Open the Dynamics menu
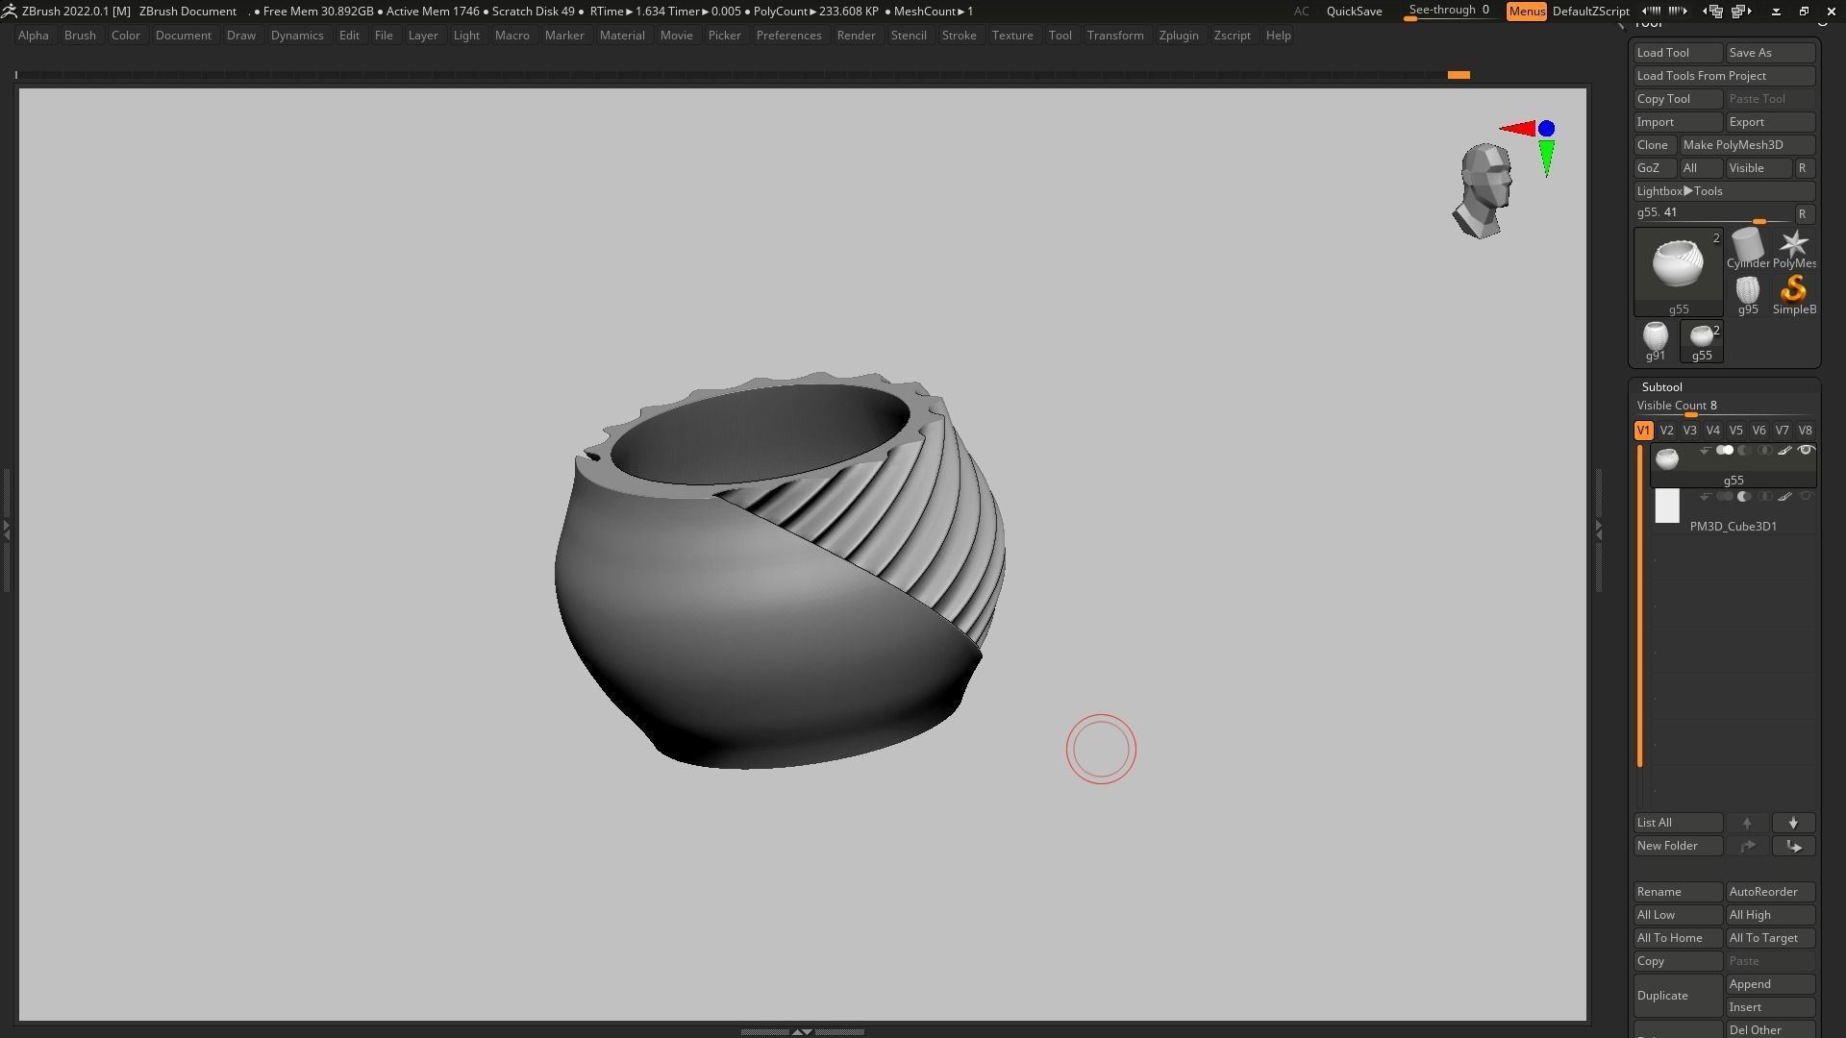The width and height of the screenshot is (1846, 1038). tap(297, 36)
